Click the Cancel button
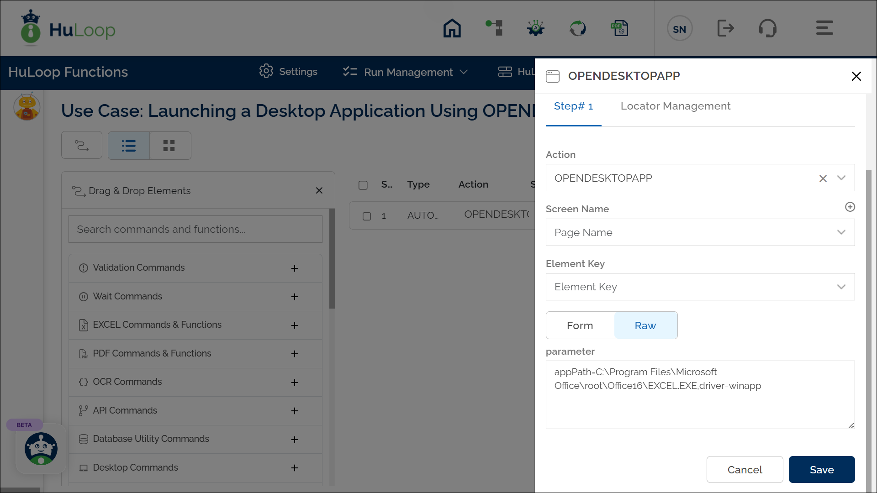The width and height of the screenshot is (877, 493). 745,470
